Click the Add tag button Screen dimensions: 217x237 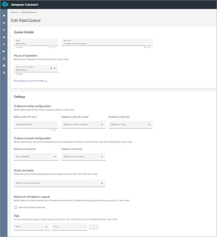(x=93, y=227)
